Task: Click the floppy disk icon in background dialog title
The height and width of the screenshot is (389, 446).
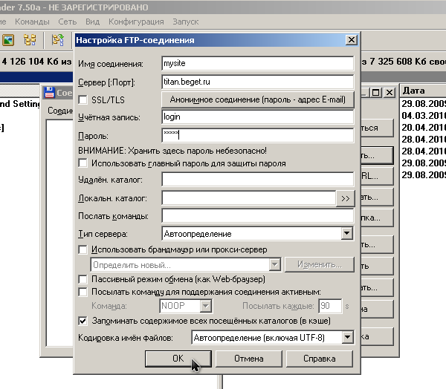Action: 50,93
